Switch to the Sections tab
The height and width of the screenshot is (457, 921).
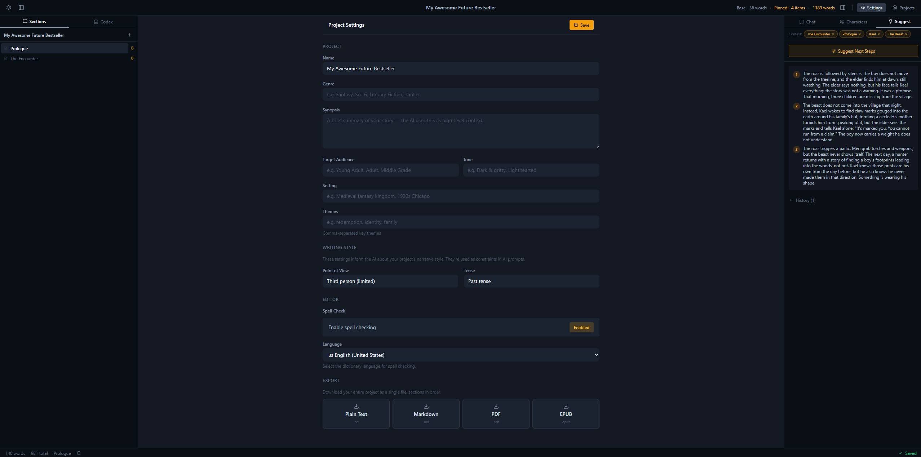34,22
